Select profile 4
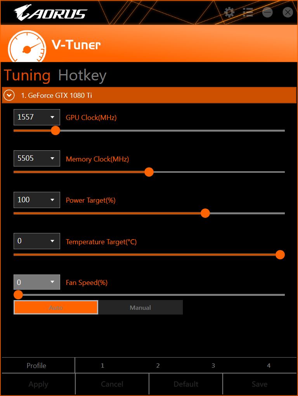 [x=269, y=365]
